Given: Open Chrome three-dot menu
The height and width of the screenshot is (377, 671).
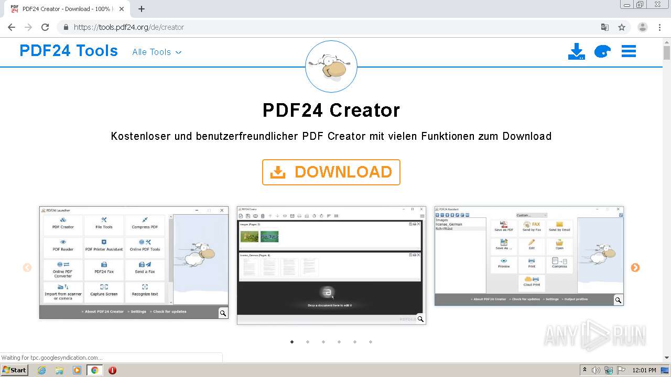Looking at the screenshot, I should coord(660,27).
